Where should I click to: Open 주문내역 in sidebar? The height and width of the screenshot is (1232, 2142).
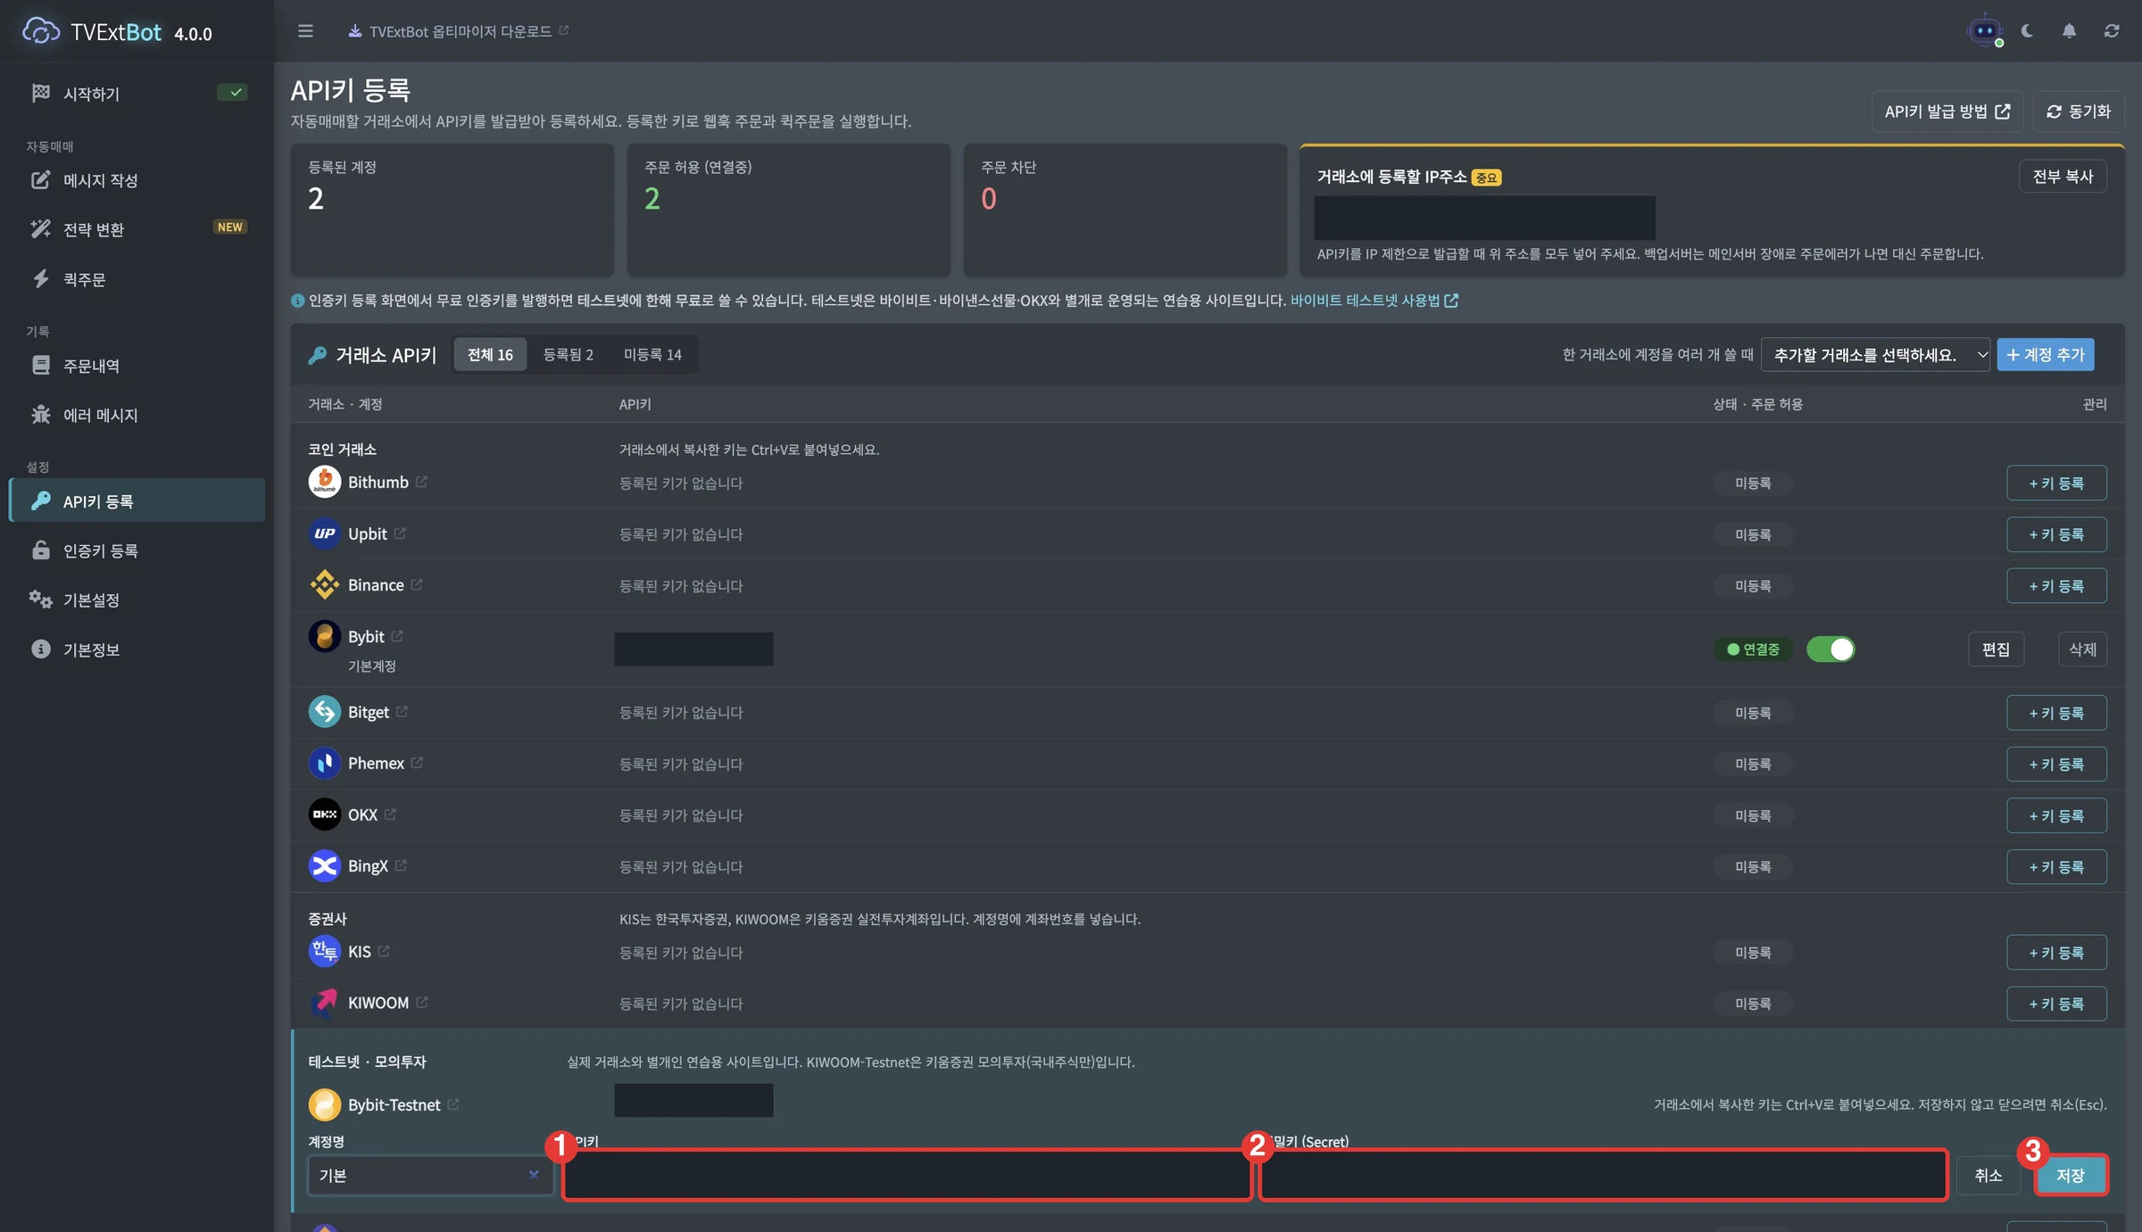tap(137, 366)
